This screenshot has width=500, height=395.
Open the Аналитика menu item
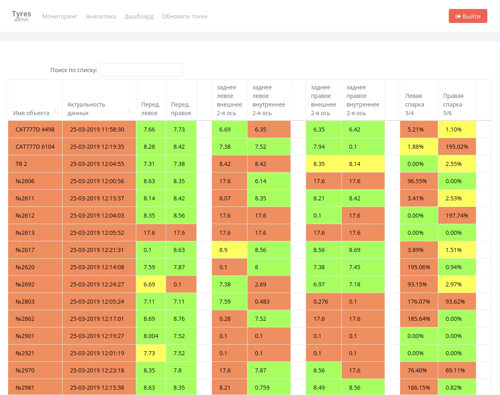tap(101, 16)
